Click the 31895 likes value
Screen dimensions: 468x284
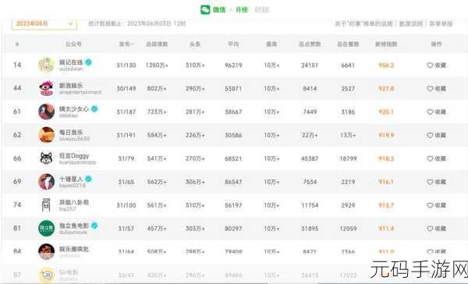pos(310,229)
